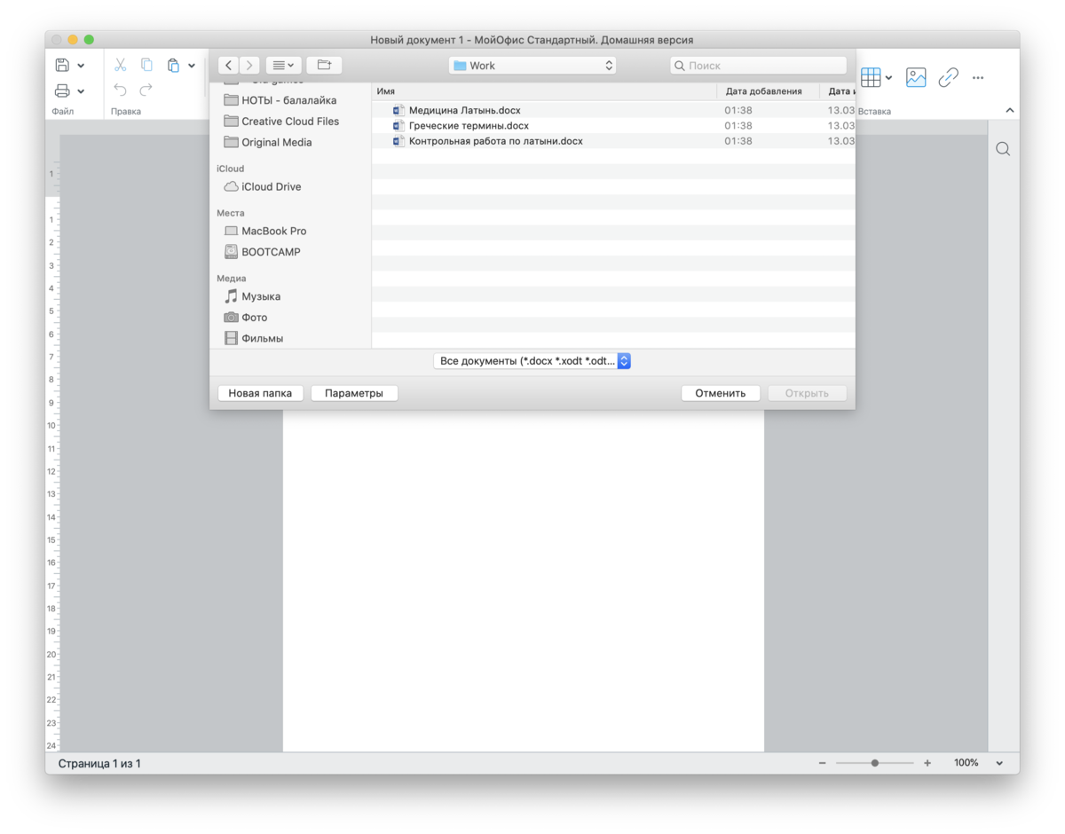Click the Print icon in toolbar

(x=62, y=90)
